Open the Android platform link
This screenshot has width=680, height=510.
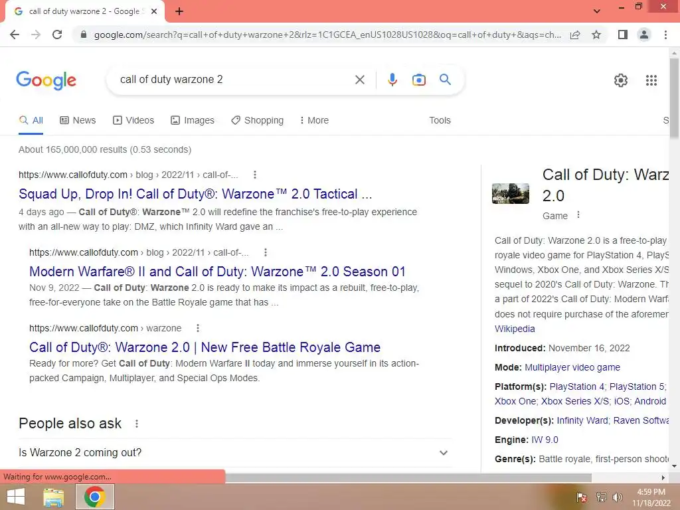coord(650,401)
